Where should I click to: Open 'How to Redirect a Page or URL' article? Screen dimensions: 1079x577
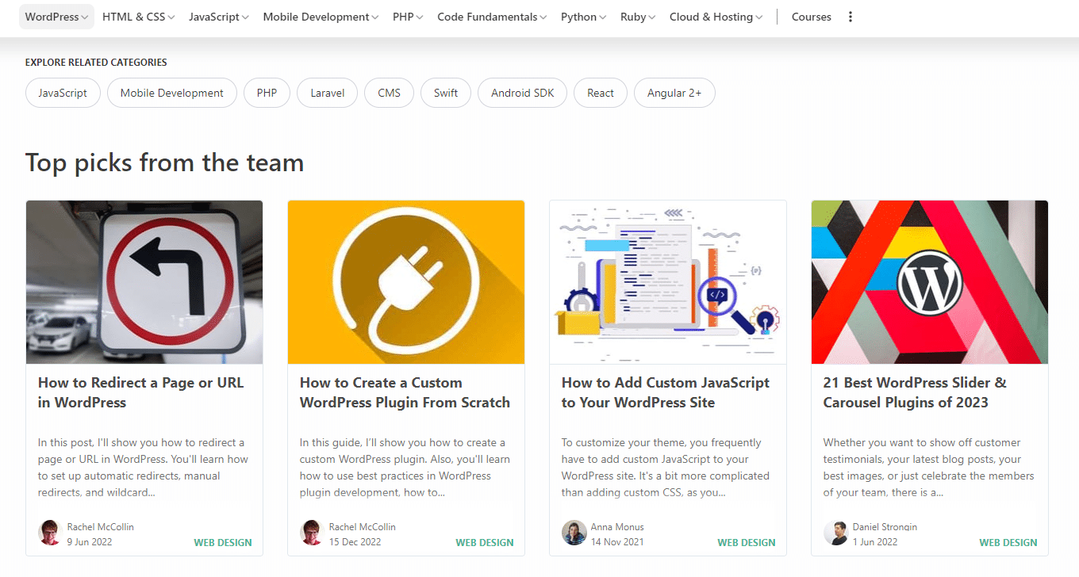click(140, 392)
